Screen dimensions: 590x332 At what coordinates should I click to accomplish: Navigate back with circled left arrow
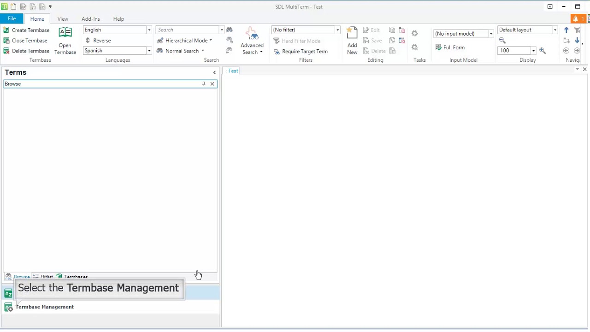pos(566,51)
